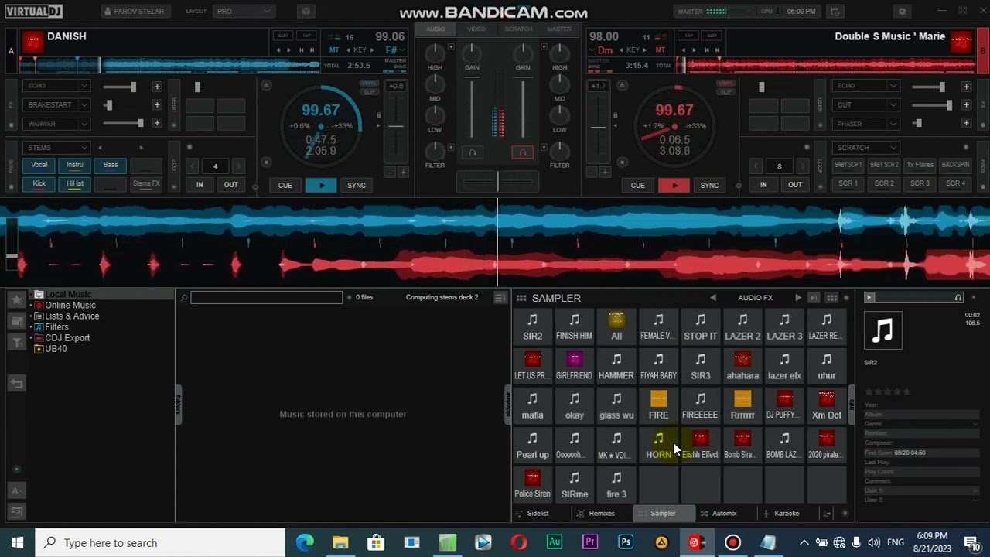Trigger the mafia sampler pad
Image resolution: width=990 pixels, height=557 pixels.
coord(532,405)
